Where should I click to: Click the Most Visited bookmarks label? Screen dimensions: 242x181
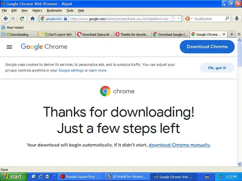pyautogui.click(x=15, y=28)
